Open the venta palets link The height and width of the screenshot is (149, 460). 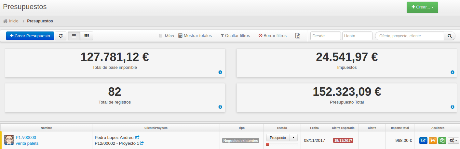[x=27, y=143]
